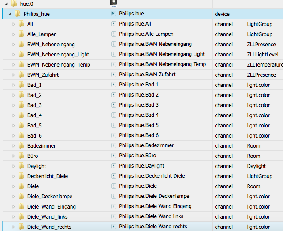Expand the Badezimmer row
The height and width of the screenshot is (231, 283).
(14, 145)
